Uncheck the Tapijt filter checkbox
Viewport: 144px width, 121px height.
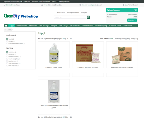tap(7, 39)
